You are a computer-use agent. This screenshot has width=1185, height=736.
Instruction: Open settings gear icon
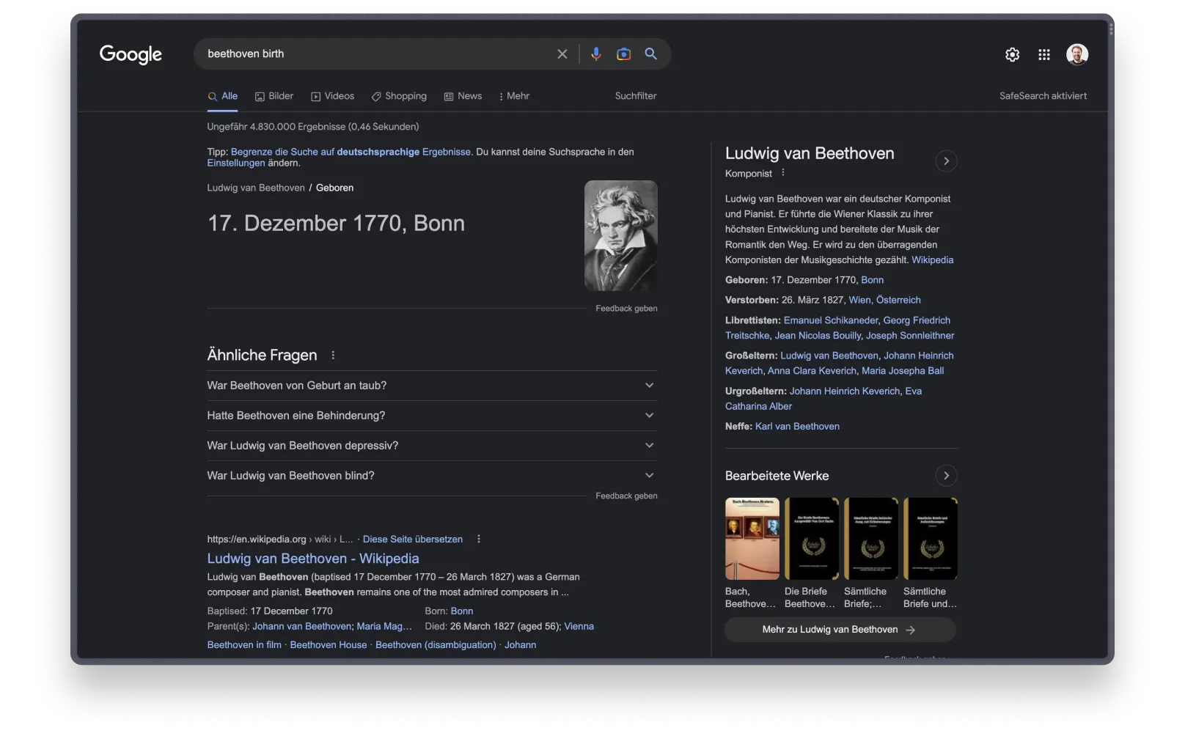point(1012,54)
